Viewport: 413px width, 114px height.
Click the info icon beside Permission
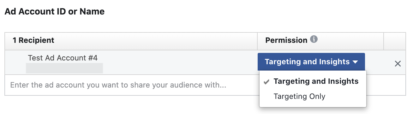coord(314,40)
